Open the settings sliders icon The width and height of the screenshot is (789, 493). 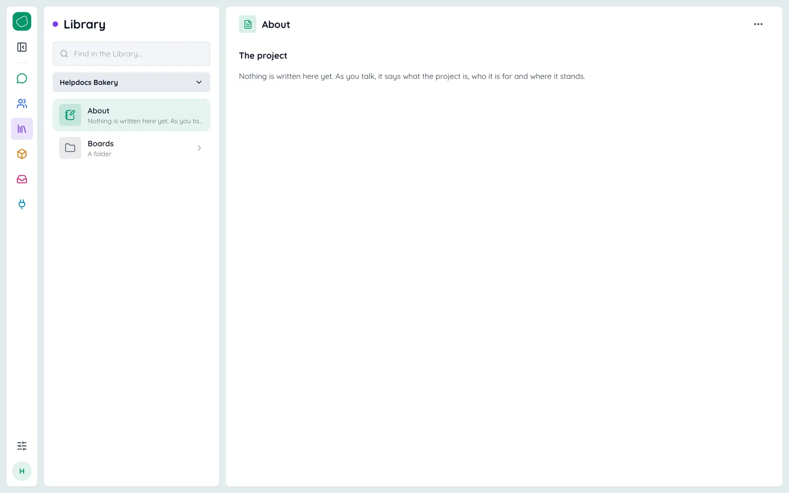[x=22, y=446]
